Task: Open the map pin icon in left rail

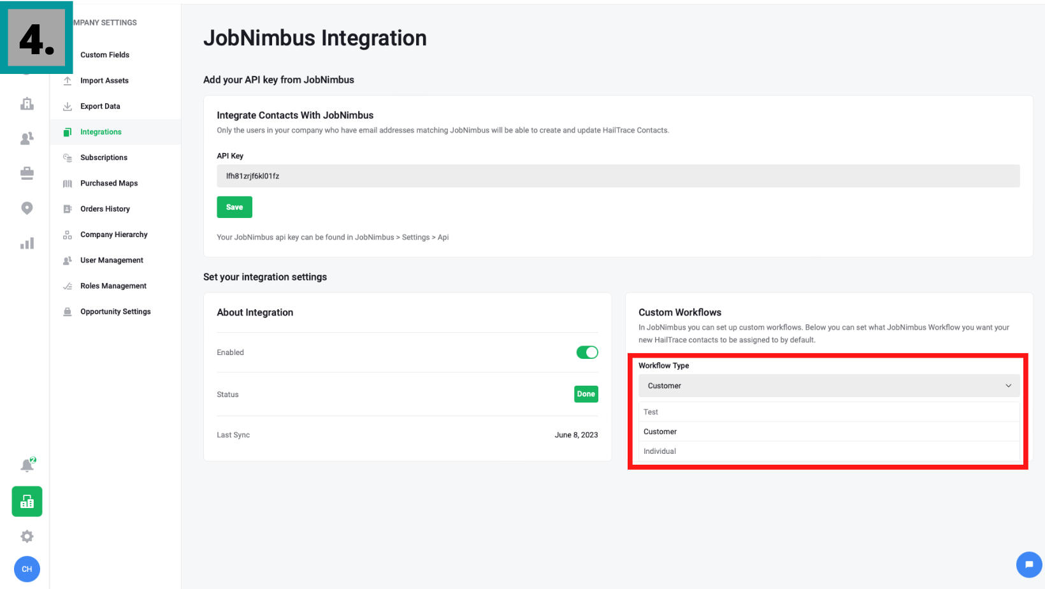Action: tap(27, 208)
